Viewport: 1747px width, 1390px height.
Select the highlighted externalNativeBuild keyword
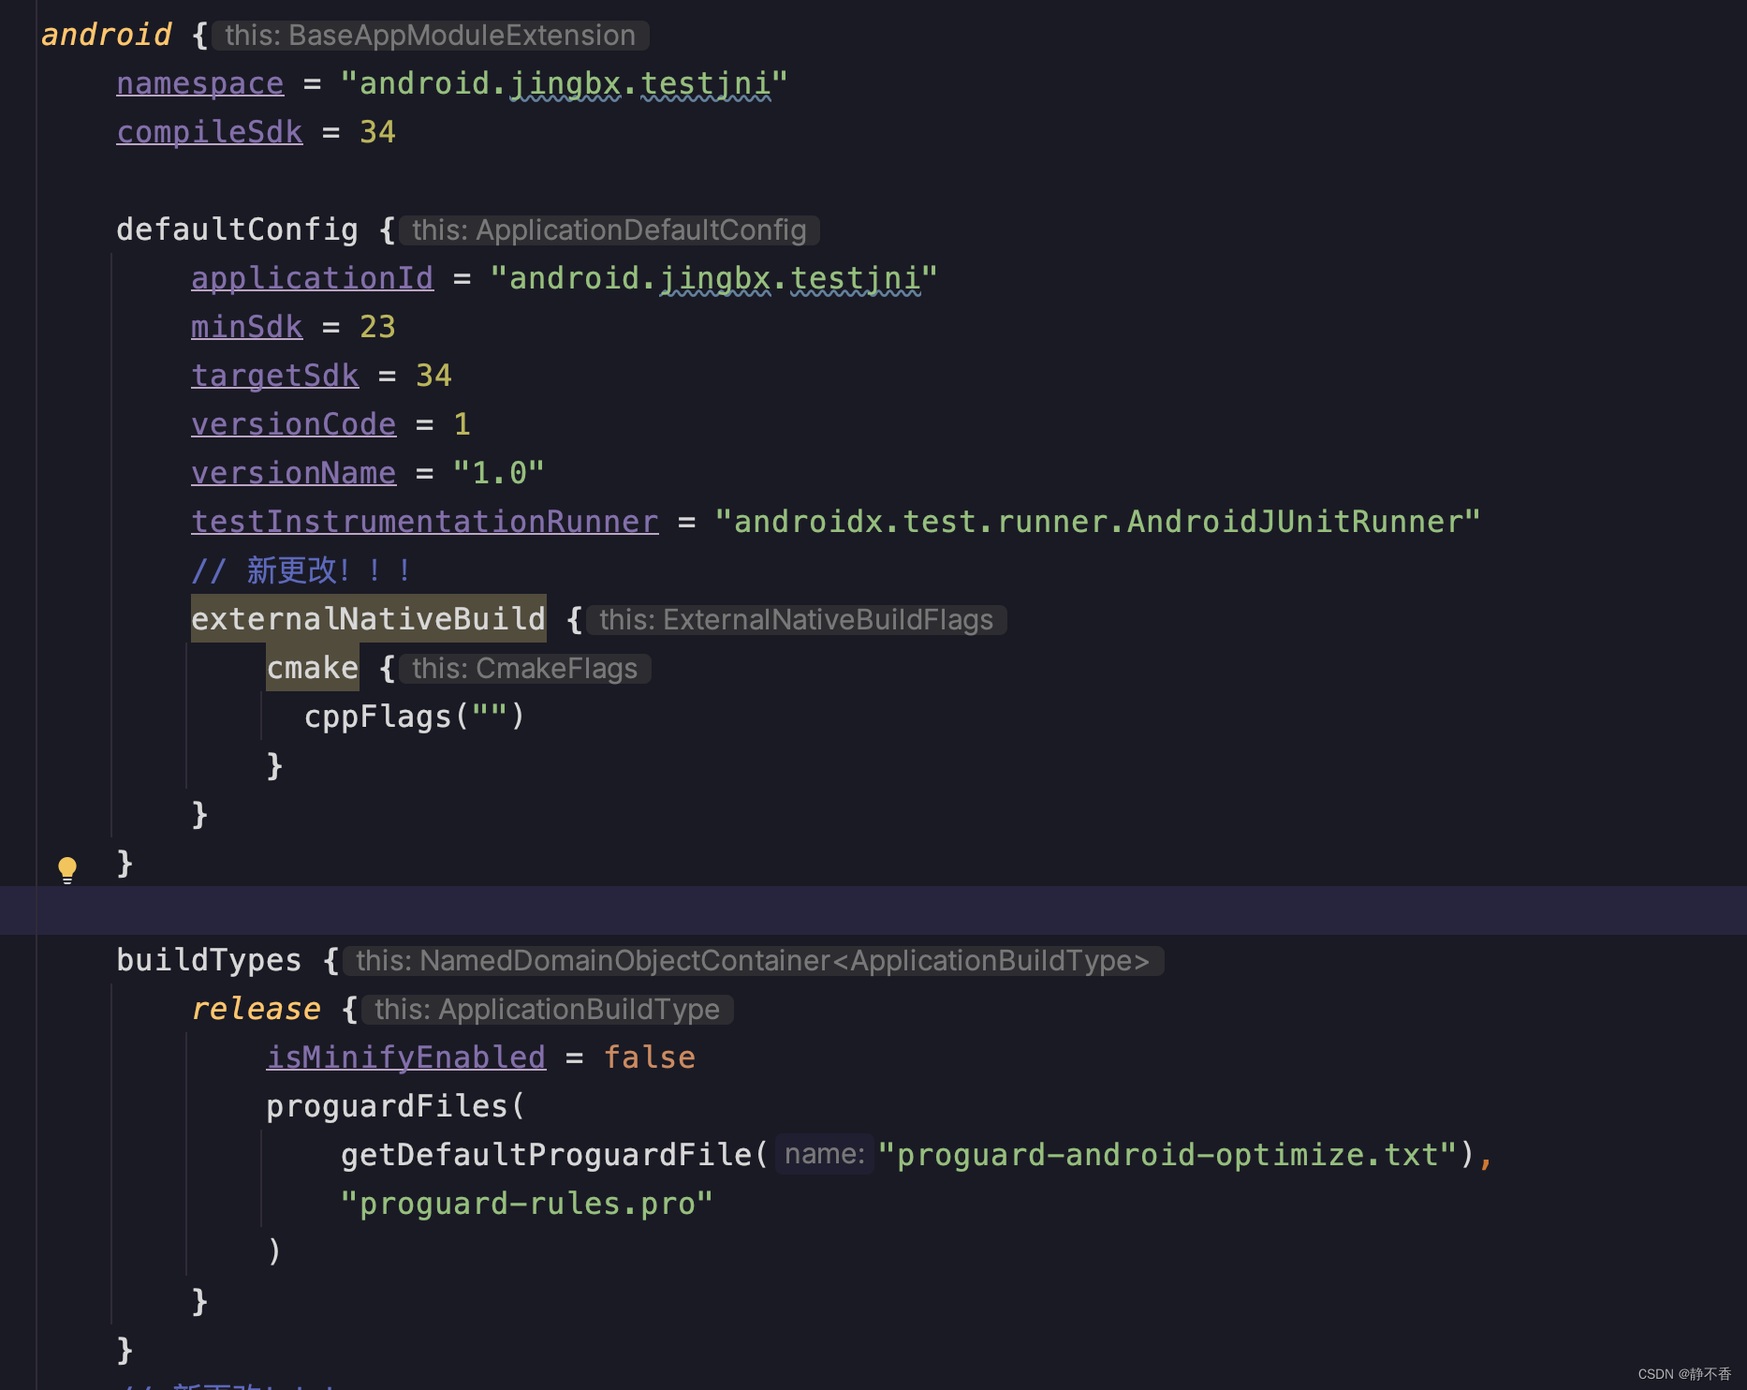coord(368,618)
